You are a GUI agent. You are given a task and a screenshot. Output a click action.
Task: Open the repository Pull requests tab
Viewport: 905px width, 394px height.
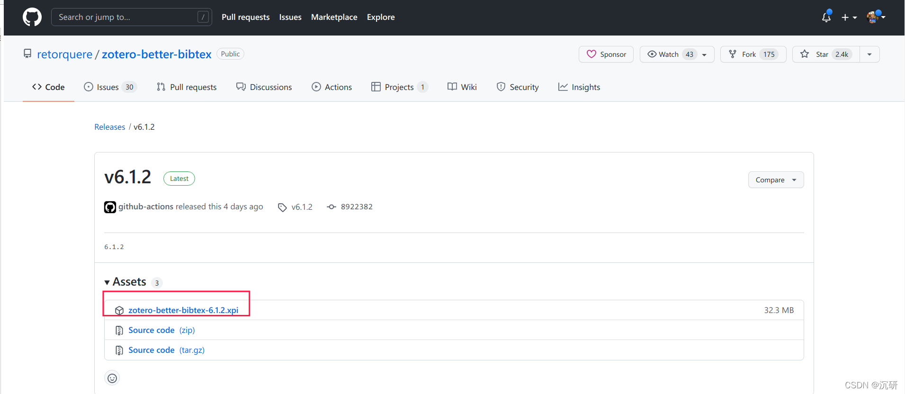coord(187,87)
